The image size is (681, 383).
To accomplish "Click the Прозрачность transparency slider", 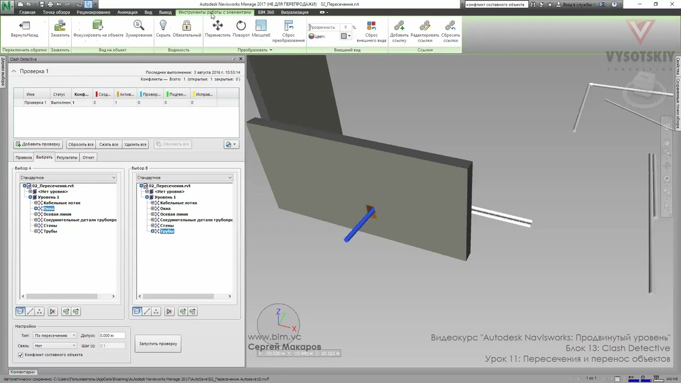I will click(326, 27).
